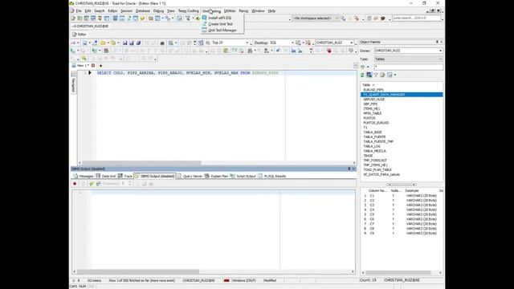Image resolution: width=514 pixels, height=289 pixels.
Task: Click the CHRISTIAN_RUIZ@XE connection tab
Action: click(x=90, y=26)
